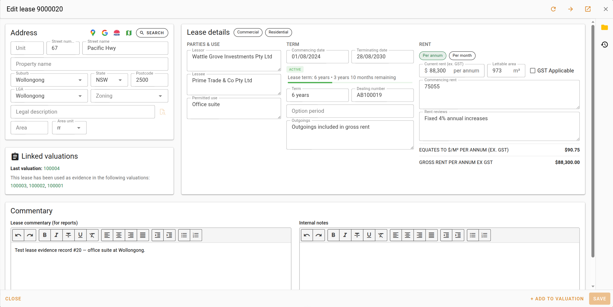Open the history clock sidebar icon

coord(605,44)
